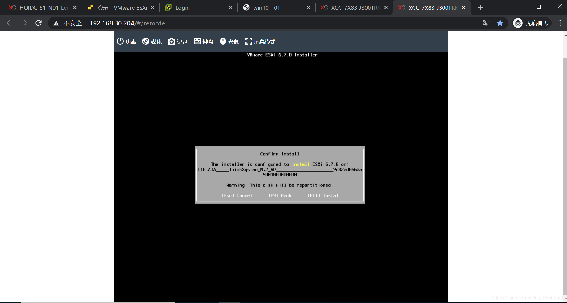567x303 pixels.
Task: Open the 功率 power menu
Action: point(126,42)
